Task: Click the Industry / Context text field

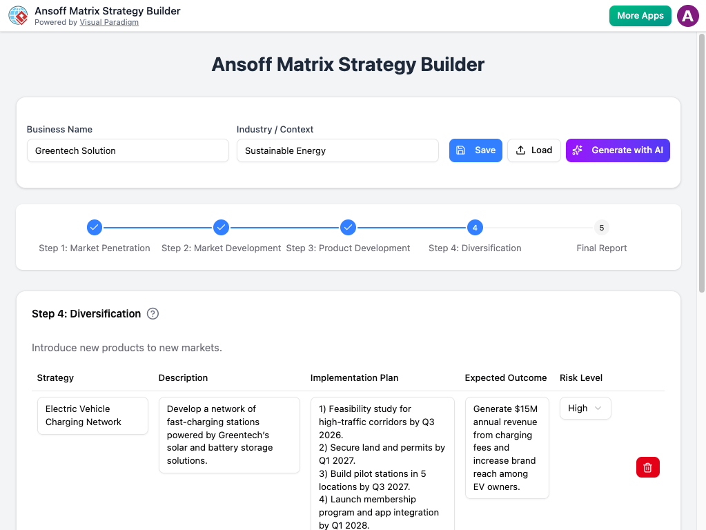Action: 337,150
